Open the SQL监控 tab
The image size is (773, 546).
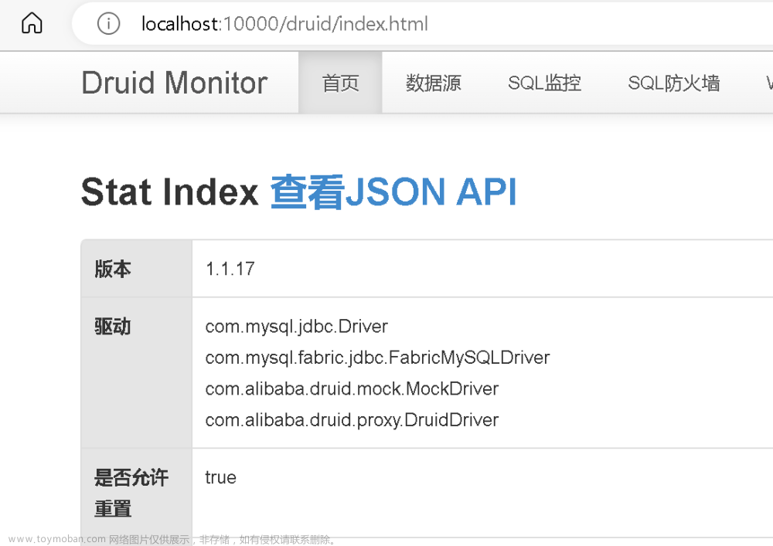pyautogui.click(x=544, y=83)
